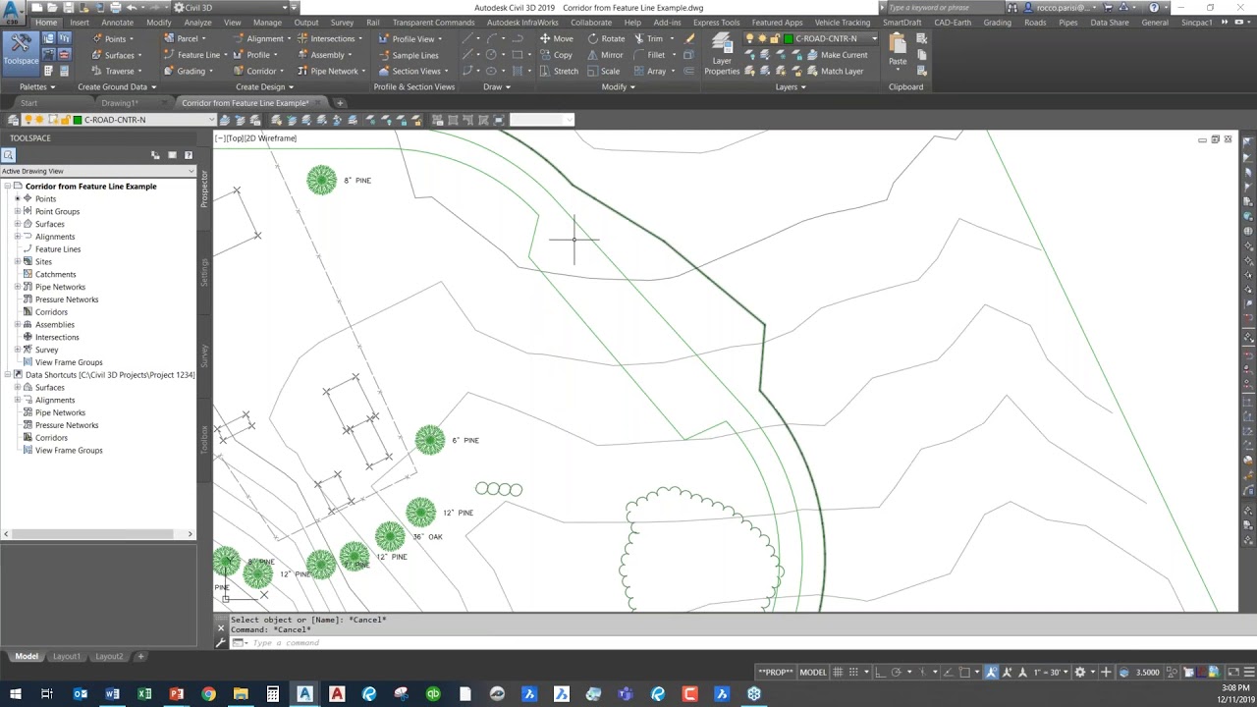Viewport: 1257px width, 707px height.
Task: Click the Parcel tool
Action: [187, 38]
